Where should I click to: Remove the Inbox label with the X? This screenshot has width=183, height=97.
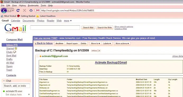click(x=99, y=51)
